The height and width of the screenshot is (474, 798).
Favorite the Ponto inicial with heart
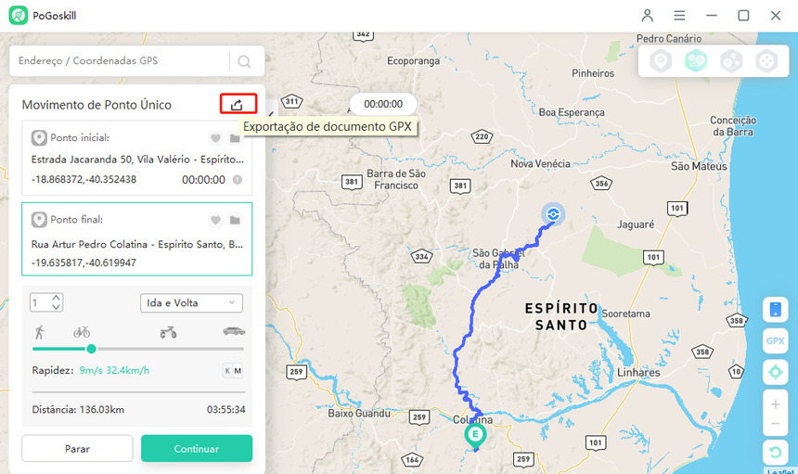pos(214,138)
